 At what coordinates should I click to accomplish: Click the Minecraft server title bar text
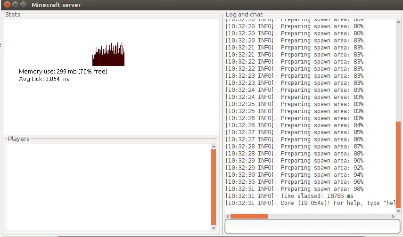[x=56, y=5]
